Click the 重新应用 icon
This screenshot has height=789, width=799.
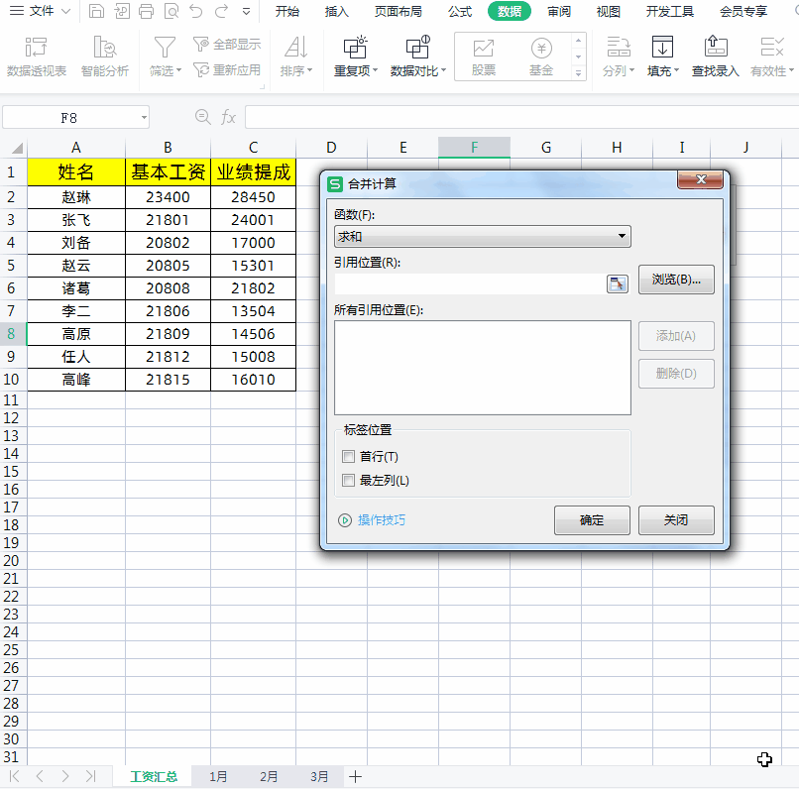201,69
